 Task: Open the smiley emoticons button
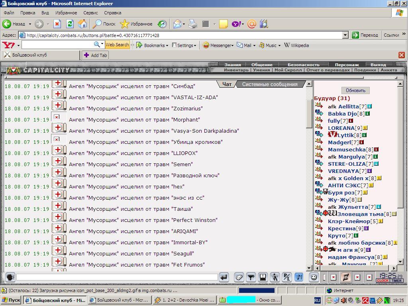[314, 277]
